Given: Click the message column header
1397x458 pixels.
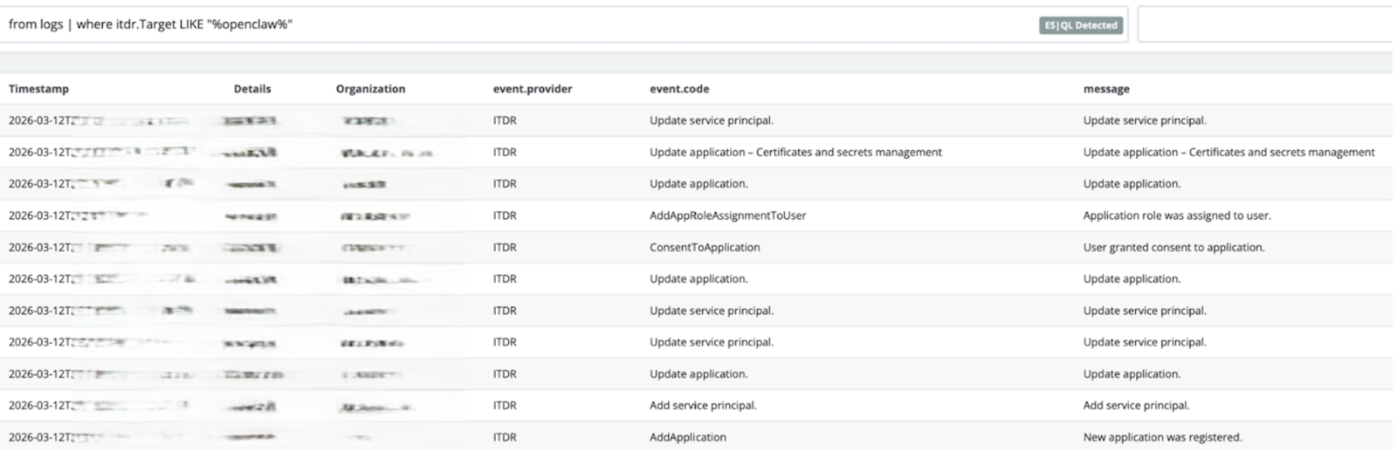Looking at the screenshot, I should click(1106, 89).
